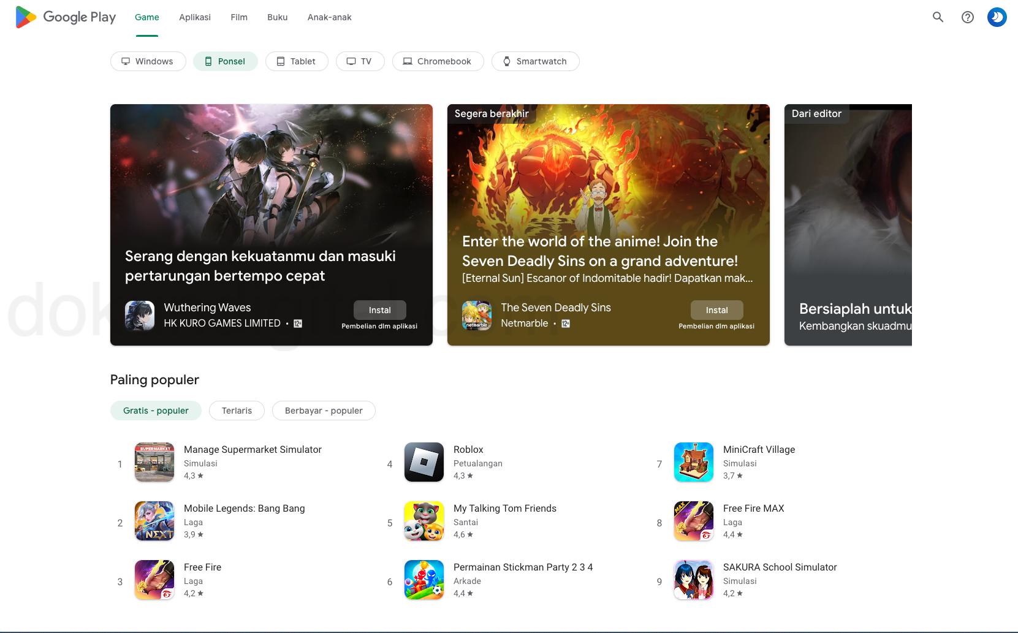This screenshot has height=633, width=1018.
Task: Open the search magnifier icon
Action: (938, 17)
